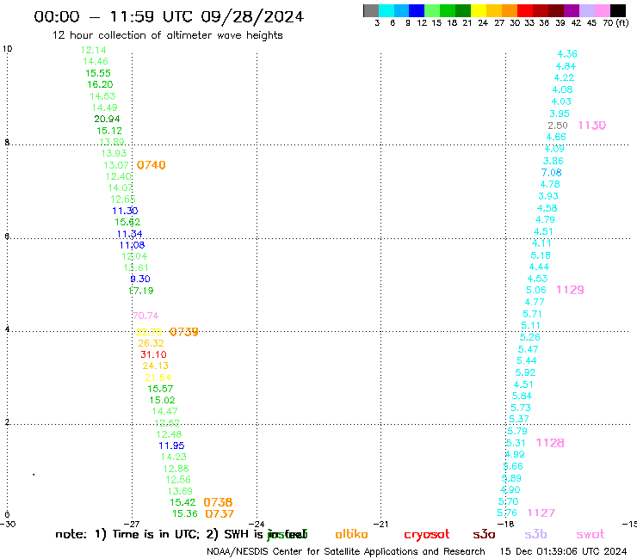Click the cryosat legend label

[427, 535]
